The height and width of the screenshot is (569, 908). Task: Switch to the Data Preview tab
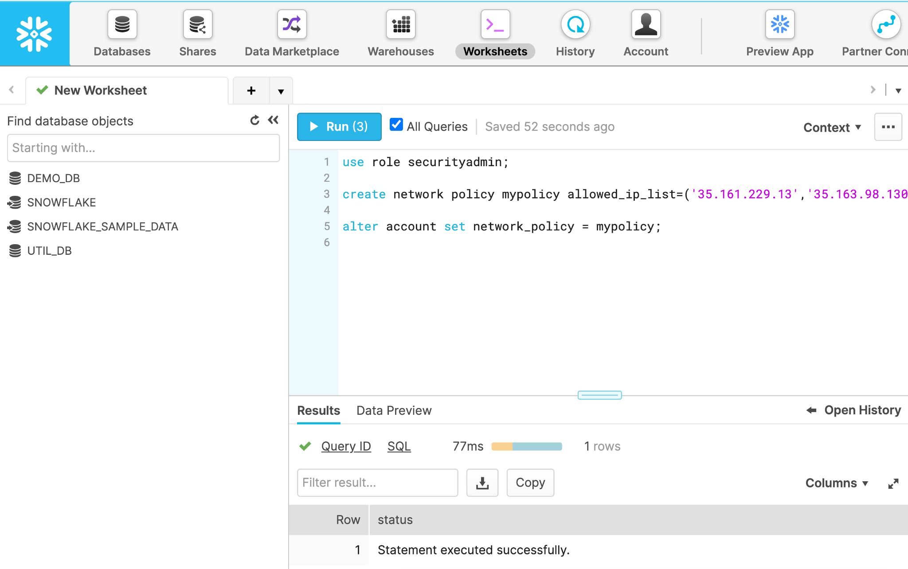click(x=395, y=411)
